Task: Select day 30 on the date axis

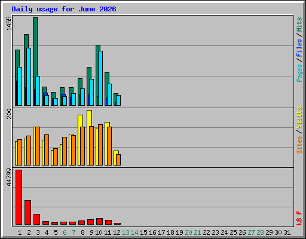Action: click(x=278, y=232)
